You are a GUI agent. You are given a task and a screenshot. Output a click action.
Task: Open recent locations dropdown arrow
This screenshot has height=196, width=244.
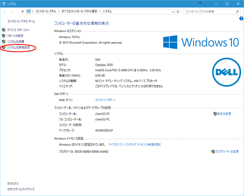[x=17, y=11]
